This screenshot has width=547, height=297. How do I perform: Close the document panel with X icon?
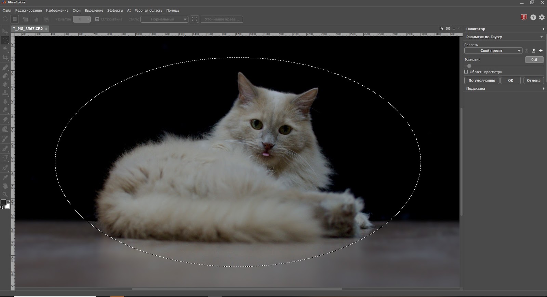[x=459, y=29]
